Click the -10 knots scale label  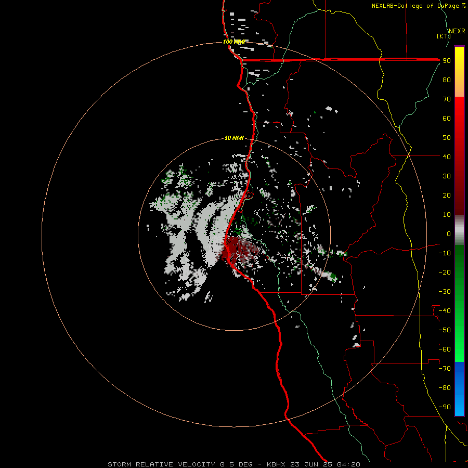pyautogui.click(x=445, y=253)
